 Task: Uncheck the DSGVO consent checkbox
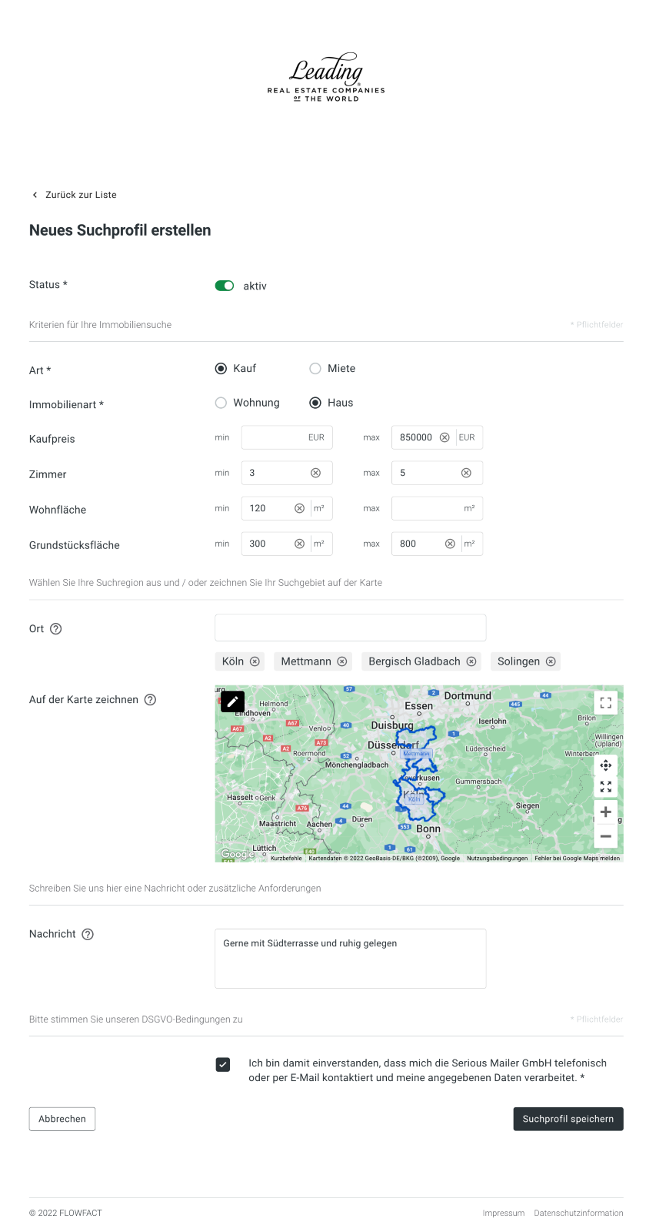coord(223,1065)
